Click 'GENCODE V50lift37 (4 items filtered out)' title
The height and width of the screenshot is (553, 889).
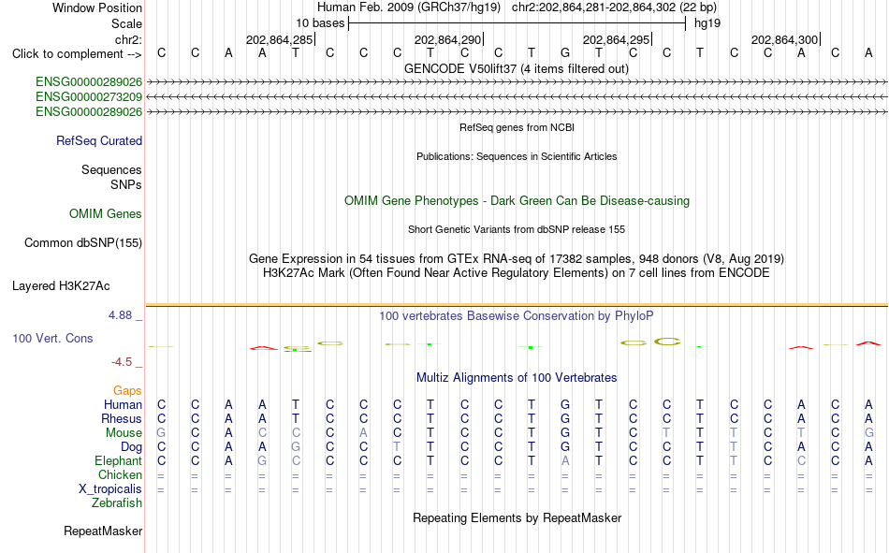517,68
